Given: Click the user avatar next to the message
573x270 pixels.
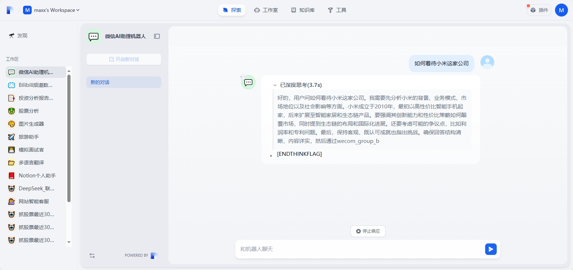Looking at the screenshot, I should pos(487,62).
